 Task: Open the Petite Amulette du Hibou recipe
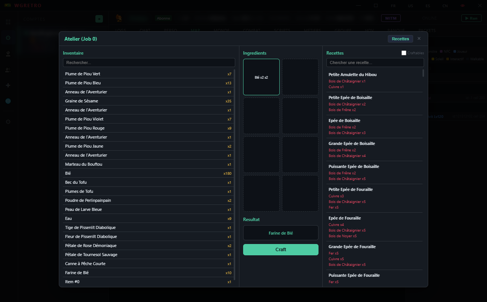(374, 81)
